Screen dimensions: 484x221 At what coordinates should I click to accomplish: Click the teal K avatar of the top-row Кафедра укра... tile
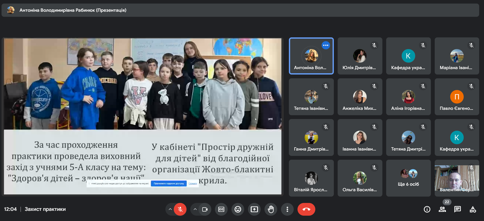click(408, 56)
